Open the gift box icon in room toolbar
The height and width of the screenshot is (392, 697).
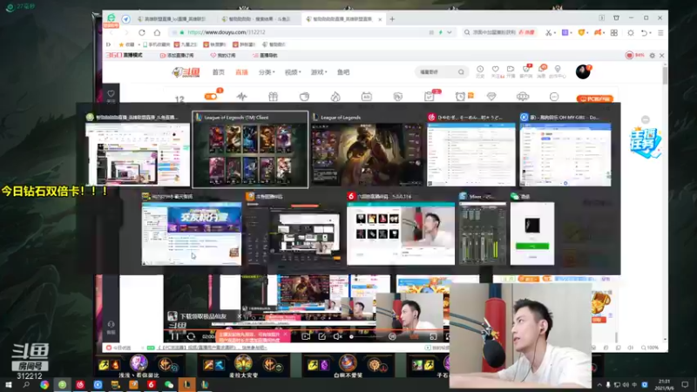(x=273, y=97)
